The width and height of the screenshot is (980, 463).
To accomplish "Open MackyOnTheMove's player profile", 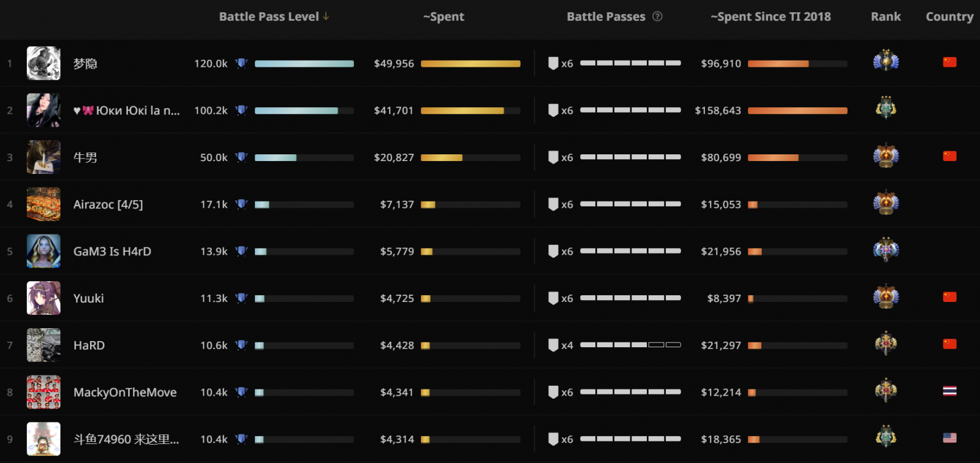I will (x=125, y=393).
